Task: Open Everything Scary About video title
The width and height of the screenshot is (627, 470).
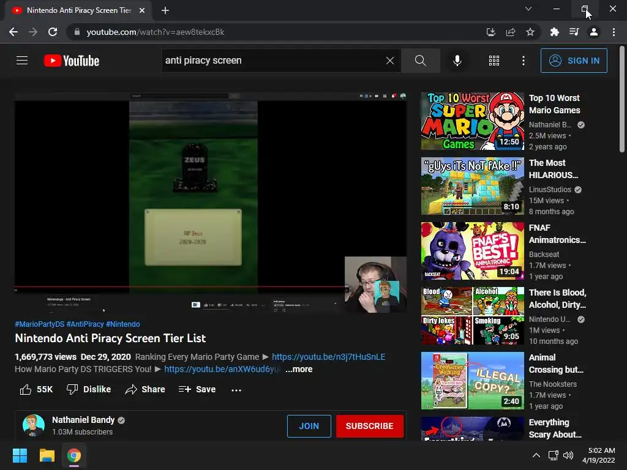Action: (x=555, y=428)
